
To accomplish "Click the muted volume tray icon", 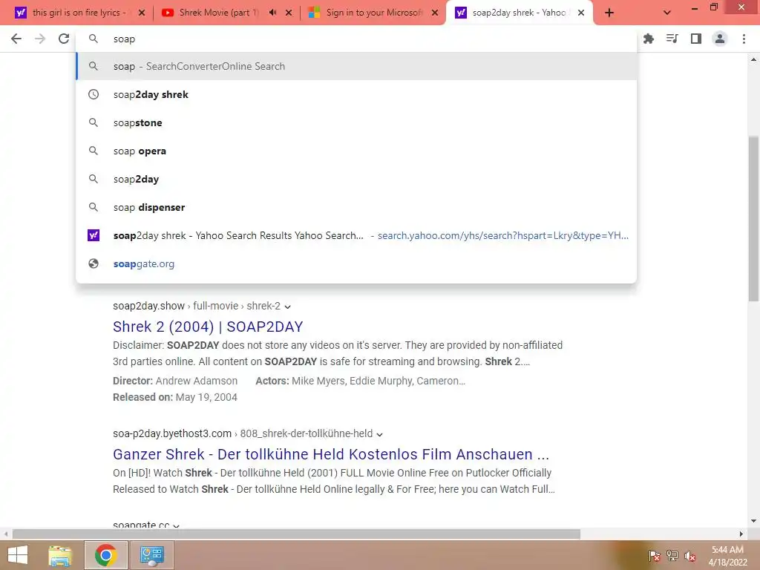I will pyautogui.click(x=690, y=556).
